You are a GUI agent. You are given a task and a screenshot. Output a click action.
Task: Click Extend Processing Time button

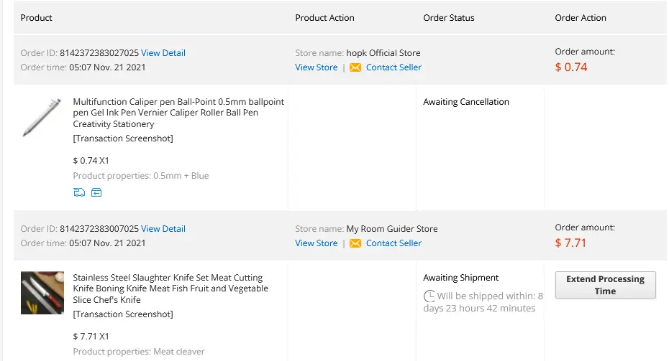point(606,285)
